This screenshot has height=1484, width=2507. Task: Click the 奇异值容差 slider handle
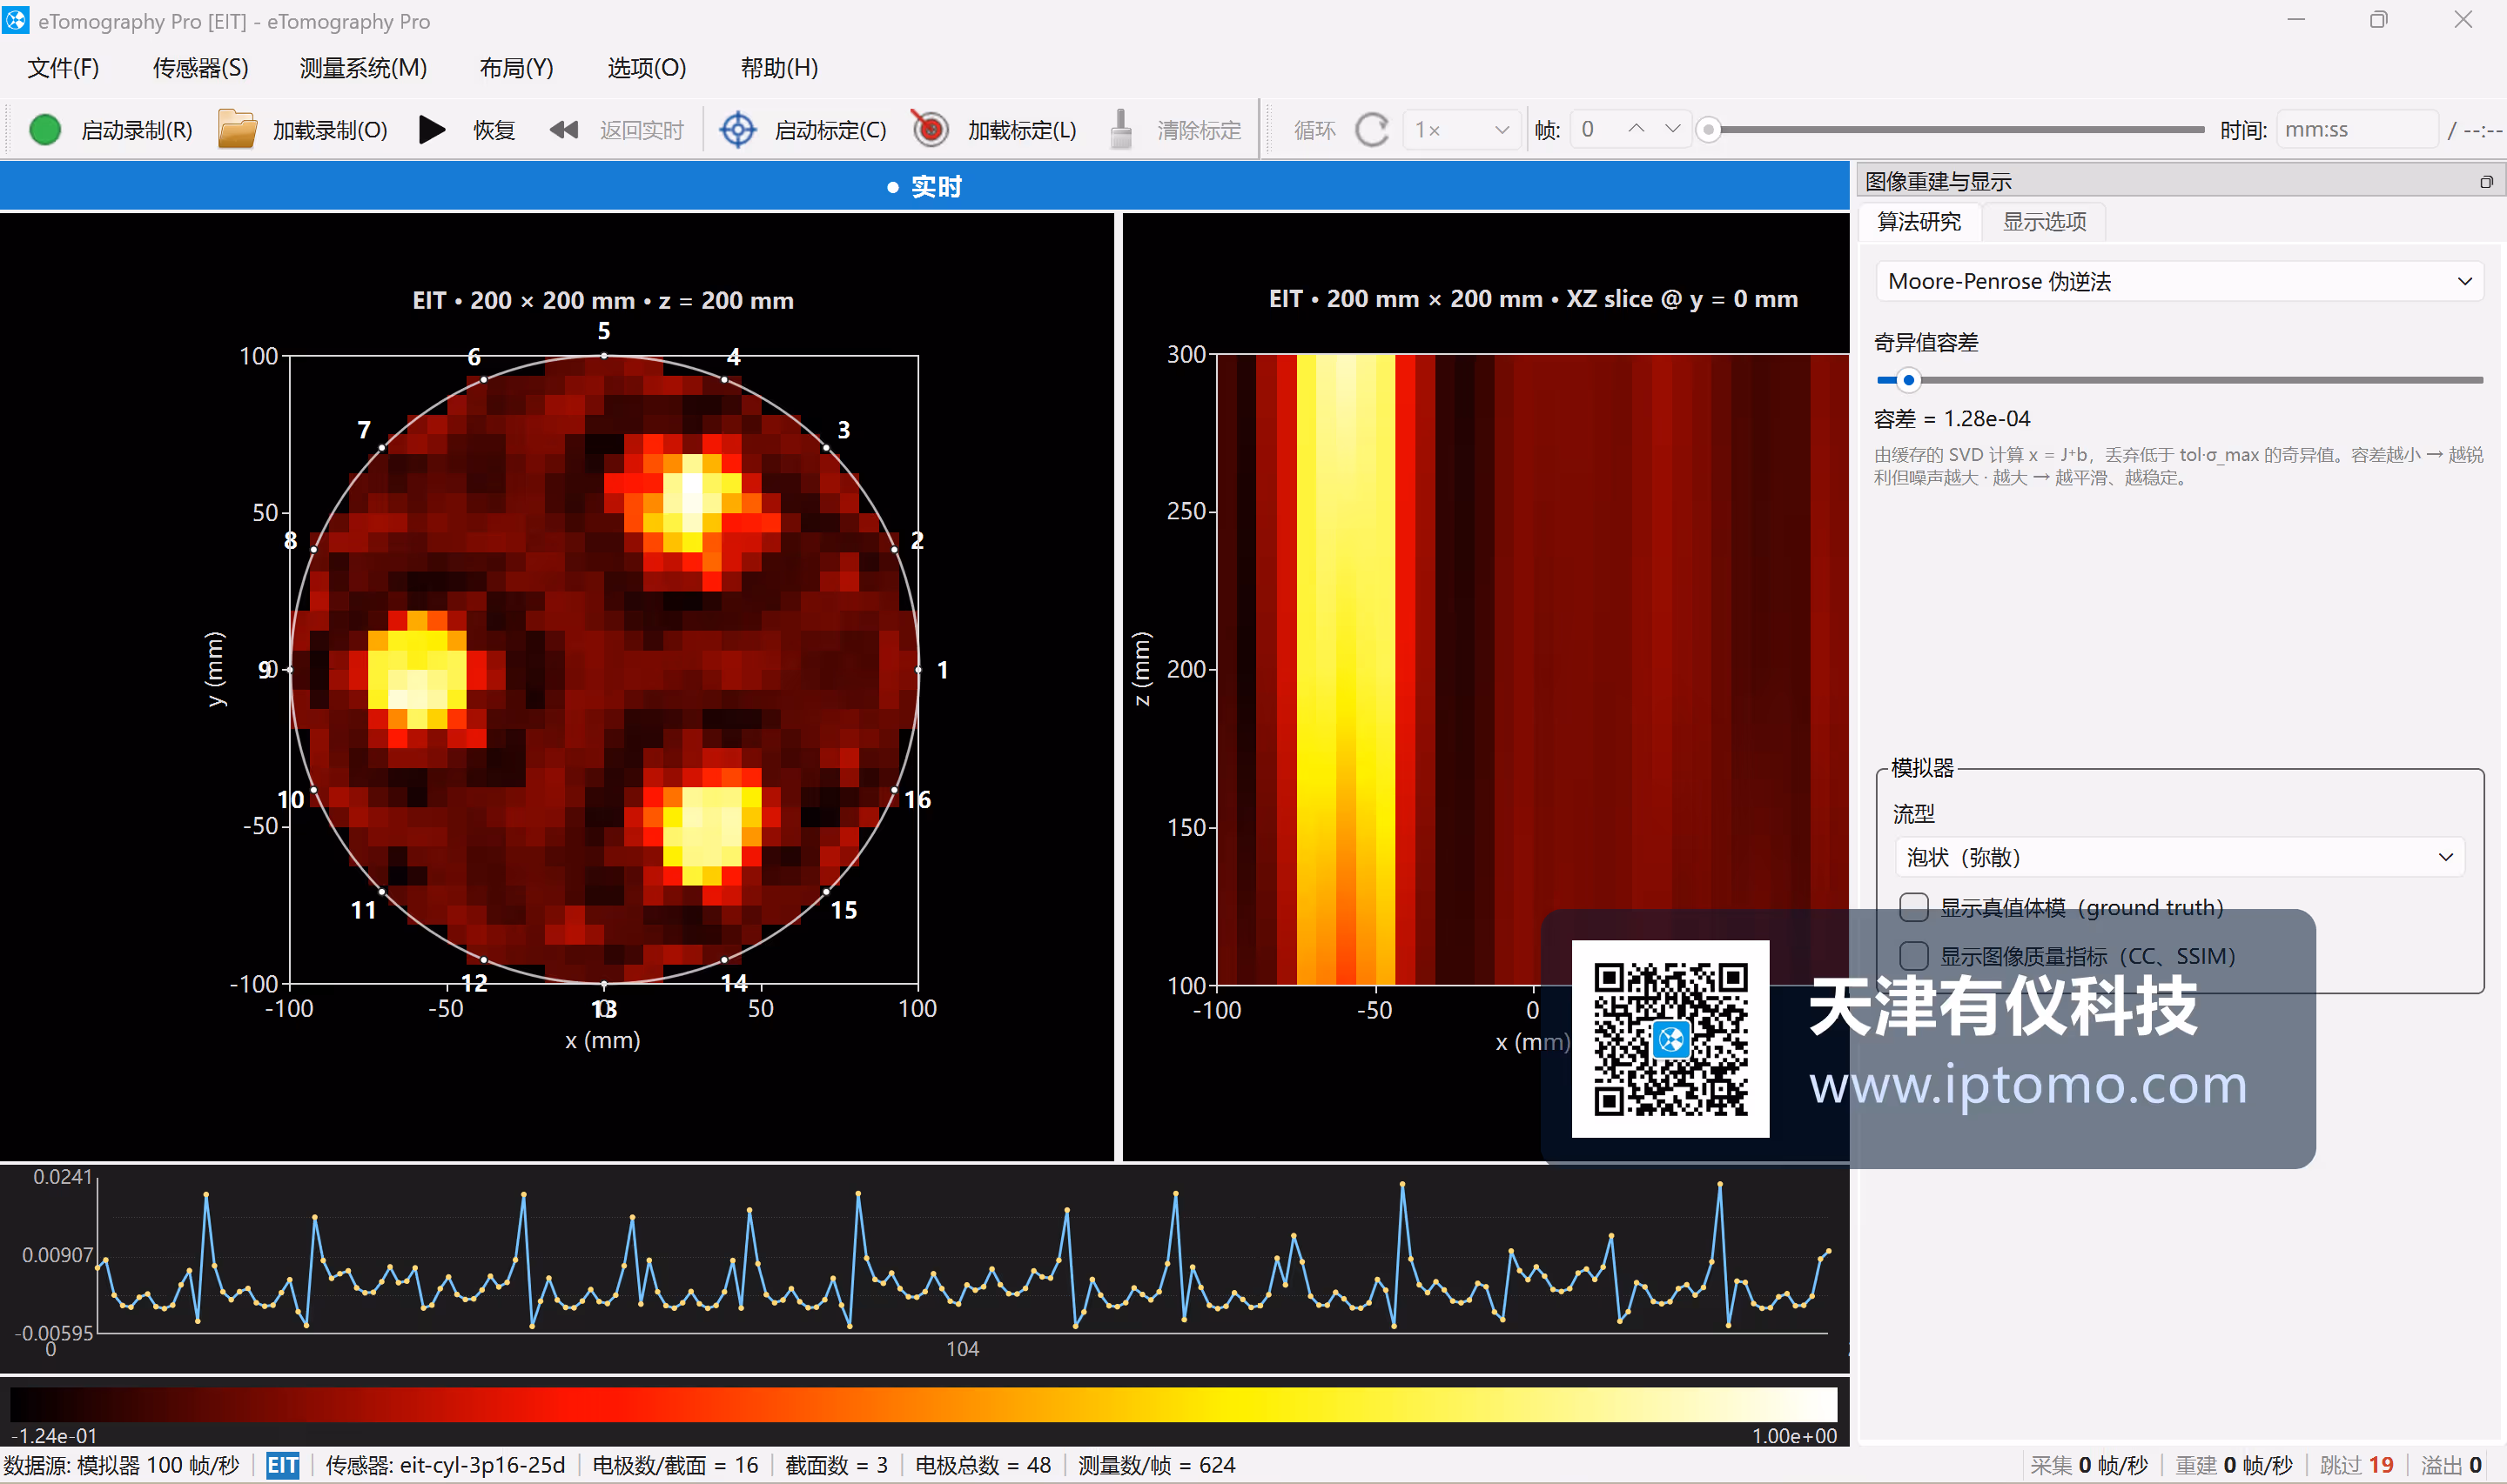(1909, 380)
